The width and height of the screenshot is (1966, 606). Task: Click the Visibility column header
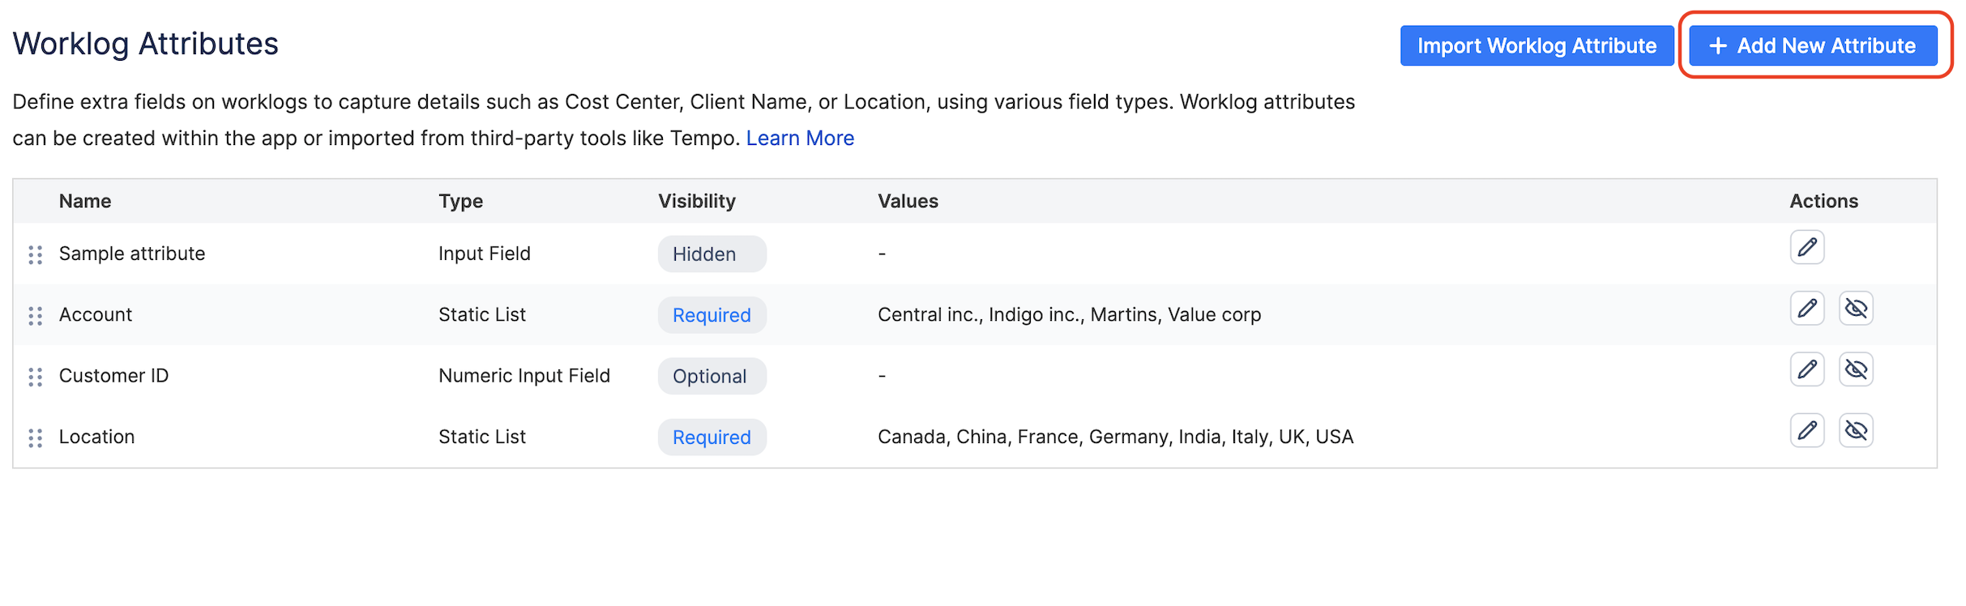[x=696, y=201]
